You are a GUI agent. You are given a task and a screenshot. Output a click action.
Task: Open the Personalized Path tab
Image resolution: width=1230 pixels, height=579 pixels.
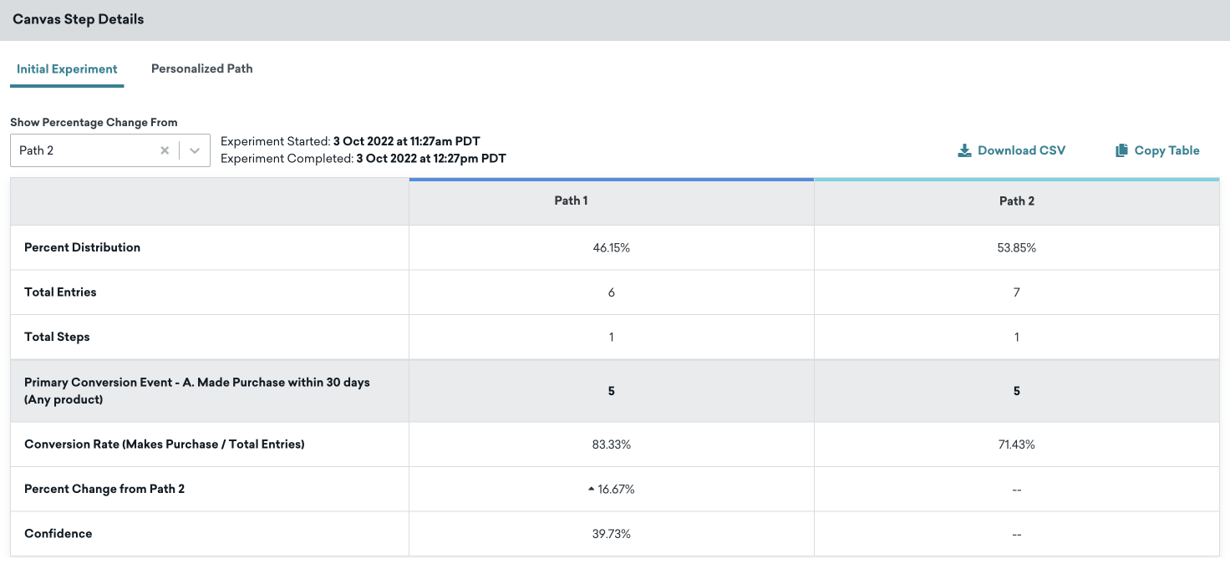point(201,69)
